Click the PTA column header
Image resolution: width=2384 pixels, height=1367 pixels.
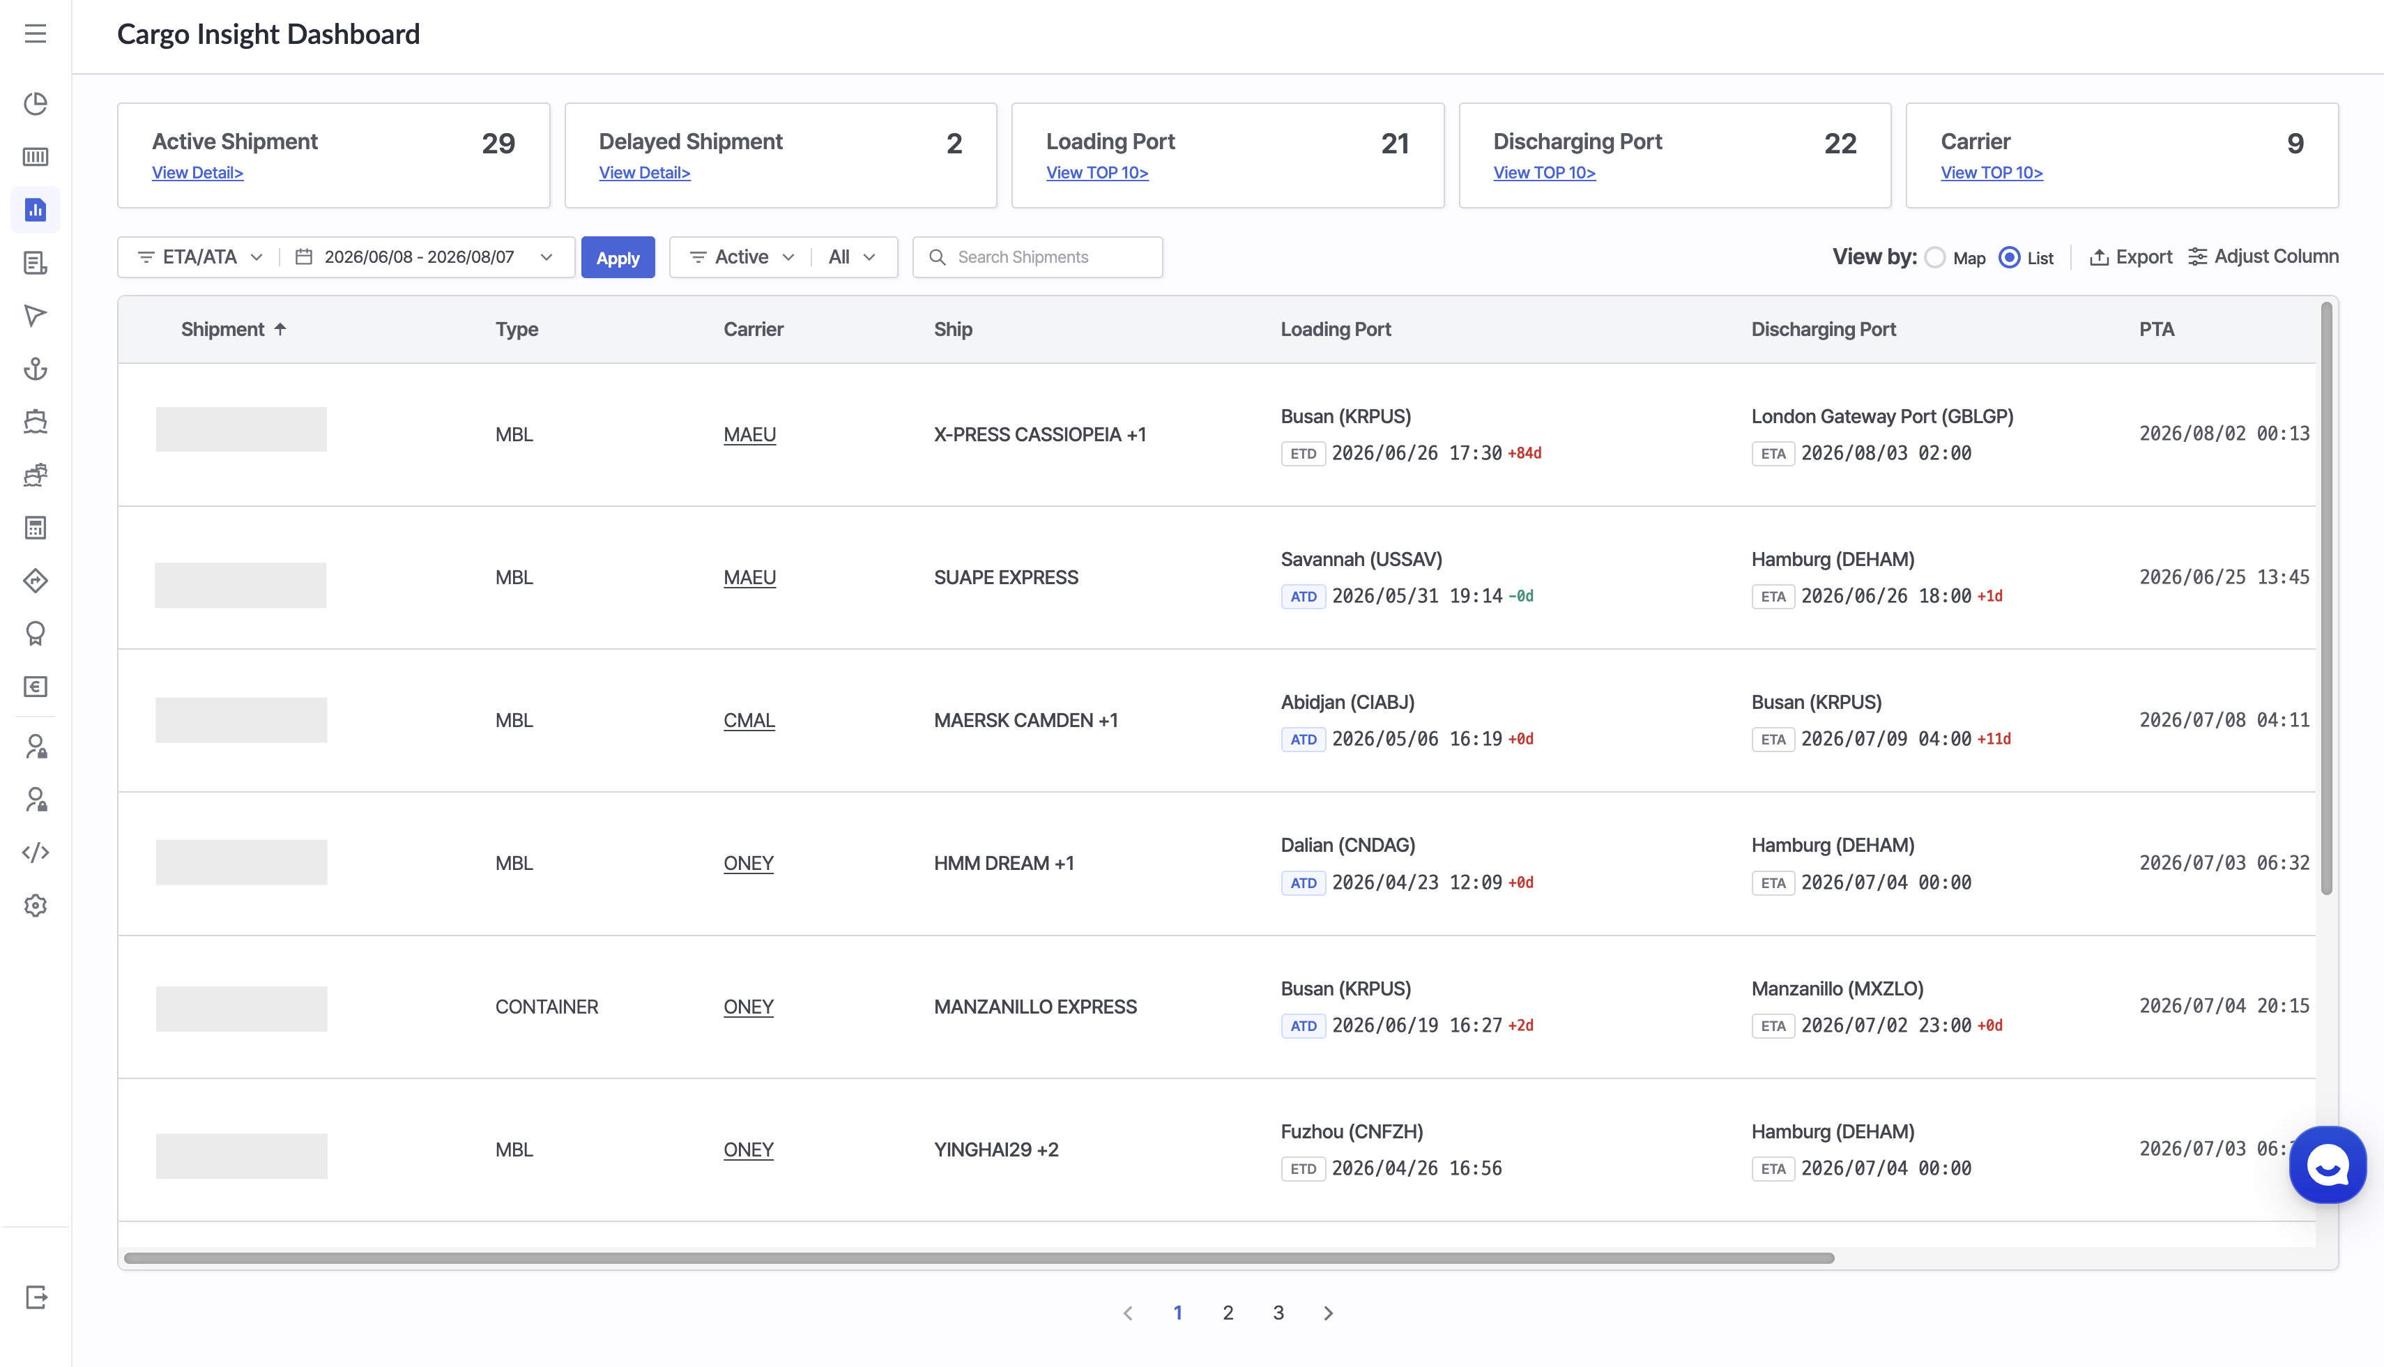point(2157,330)
